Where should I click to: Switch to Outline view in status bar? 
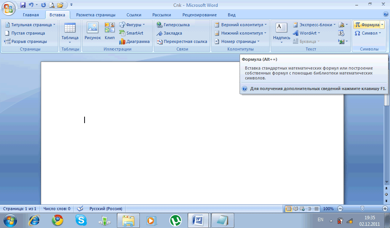[309, 209]
